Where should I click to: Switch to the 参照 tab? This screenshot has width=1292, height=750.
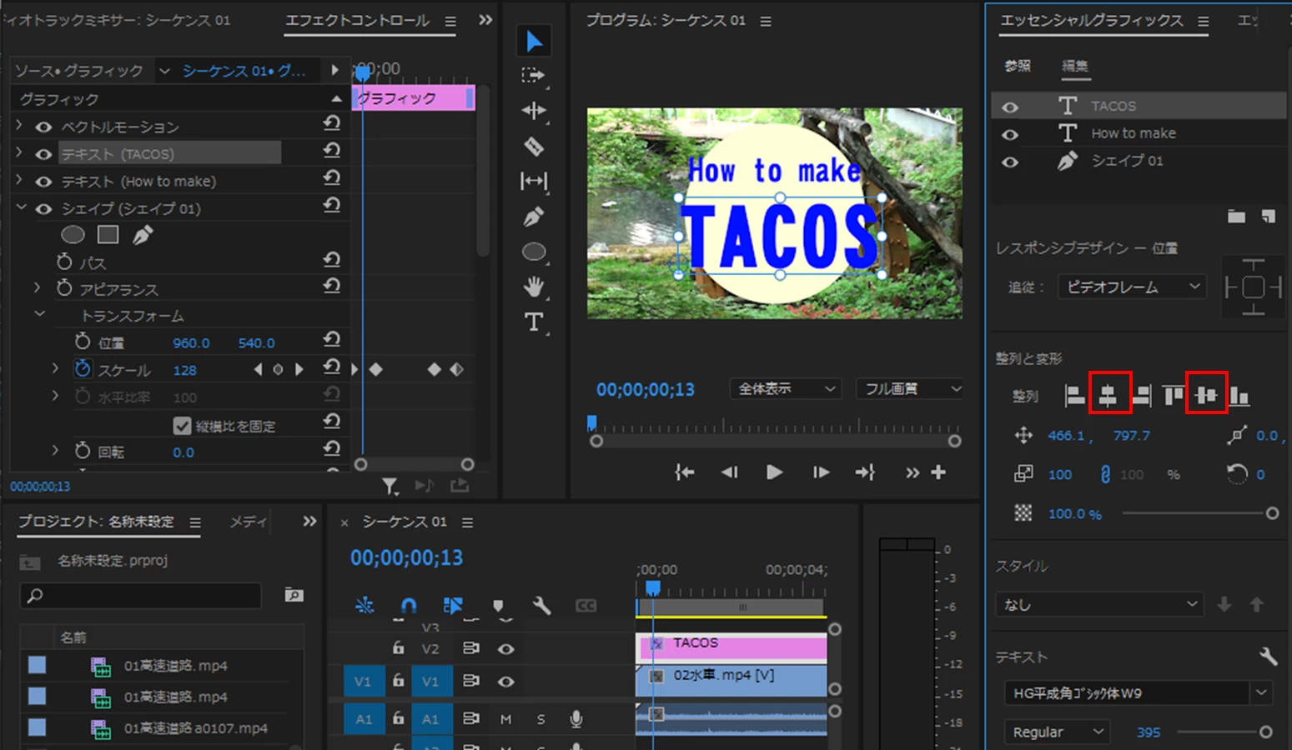pos(1018,66)
